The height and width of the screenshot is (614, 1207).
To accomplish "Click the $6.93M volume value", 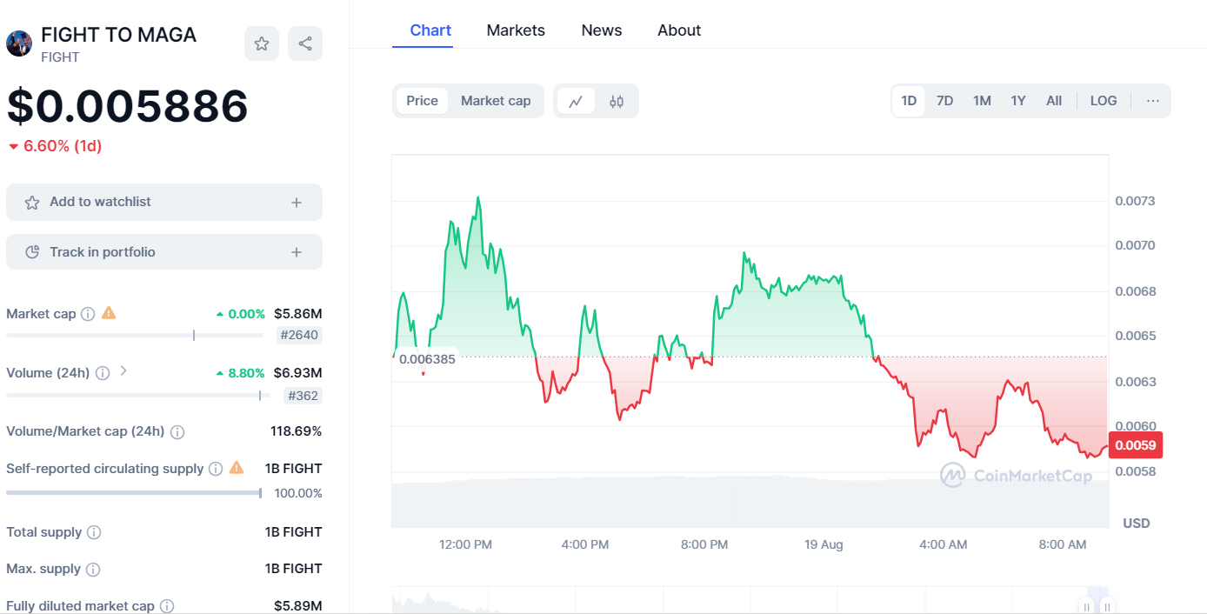I will [297, 373].
